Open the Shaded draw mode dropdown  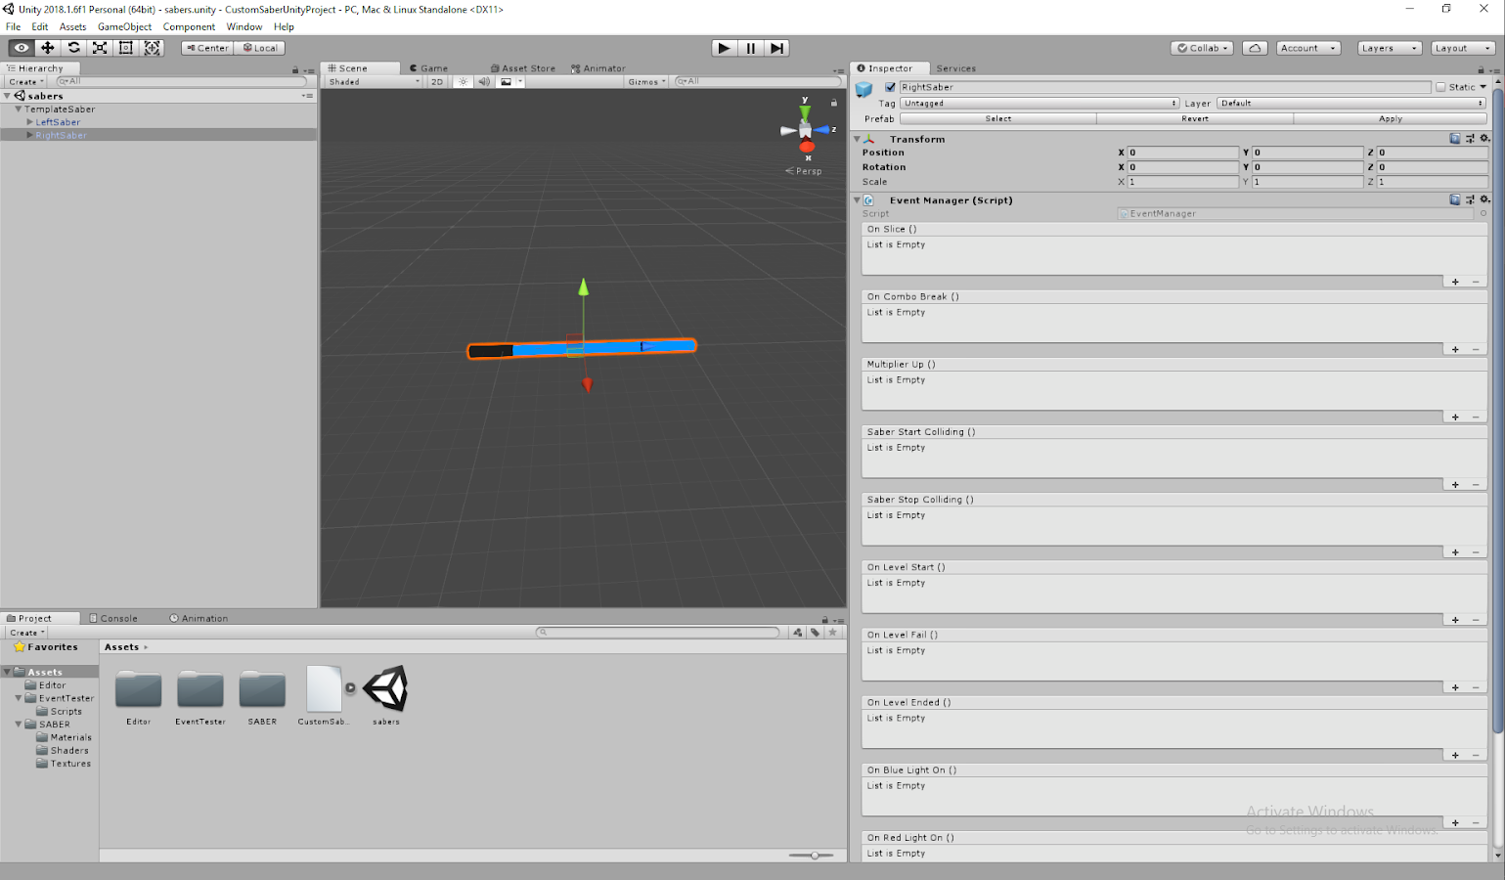click(374, 82)
